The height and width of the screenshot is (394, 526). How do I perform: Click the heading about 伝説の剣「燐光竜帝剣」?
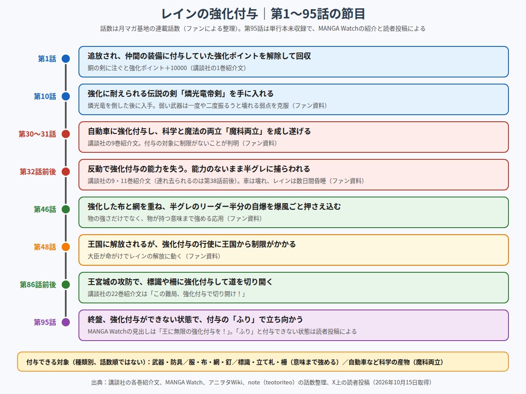tap(181, 94)
